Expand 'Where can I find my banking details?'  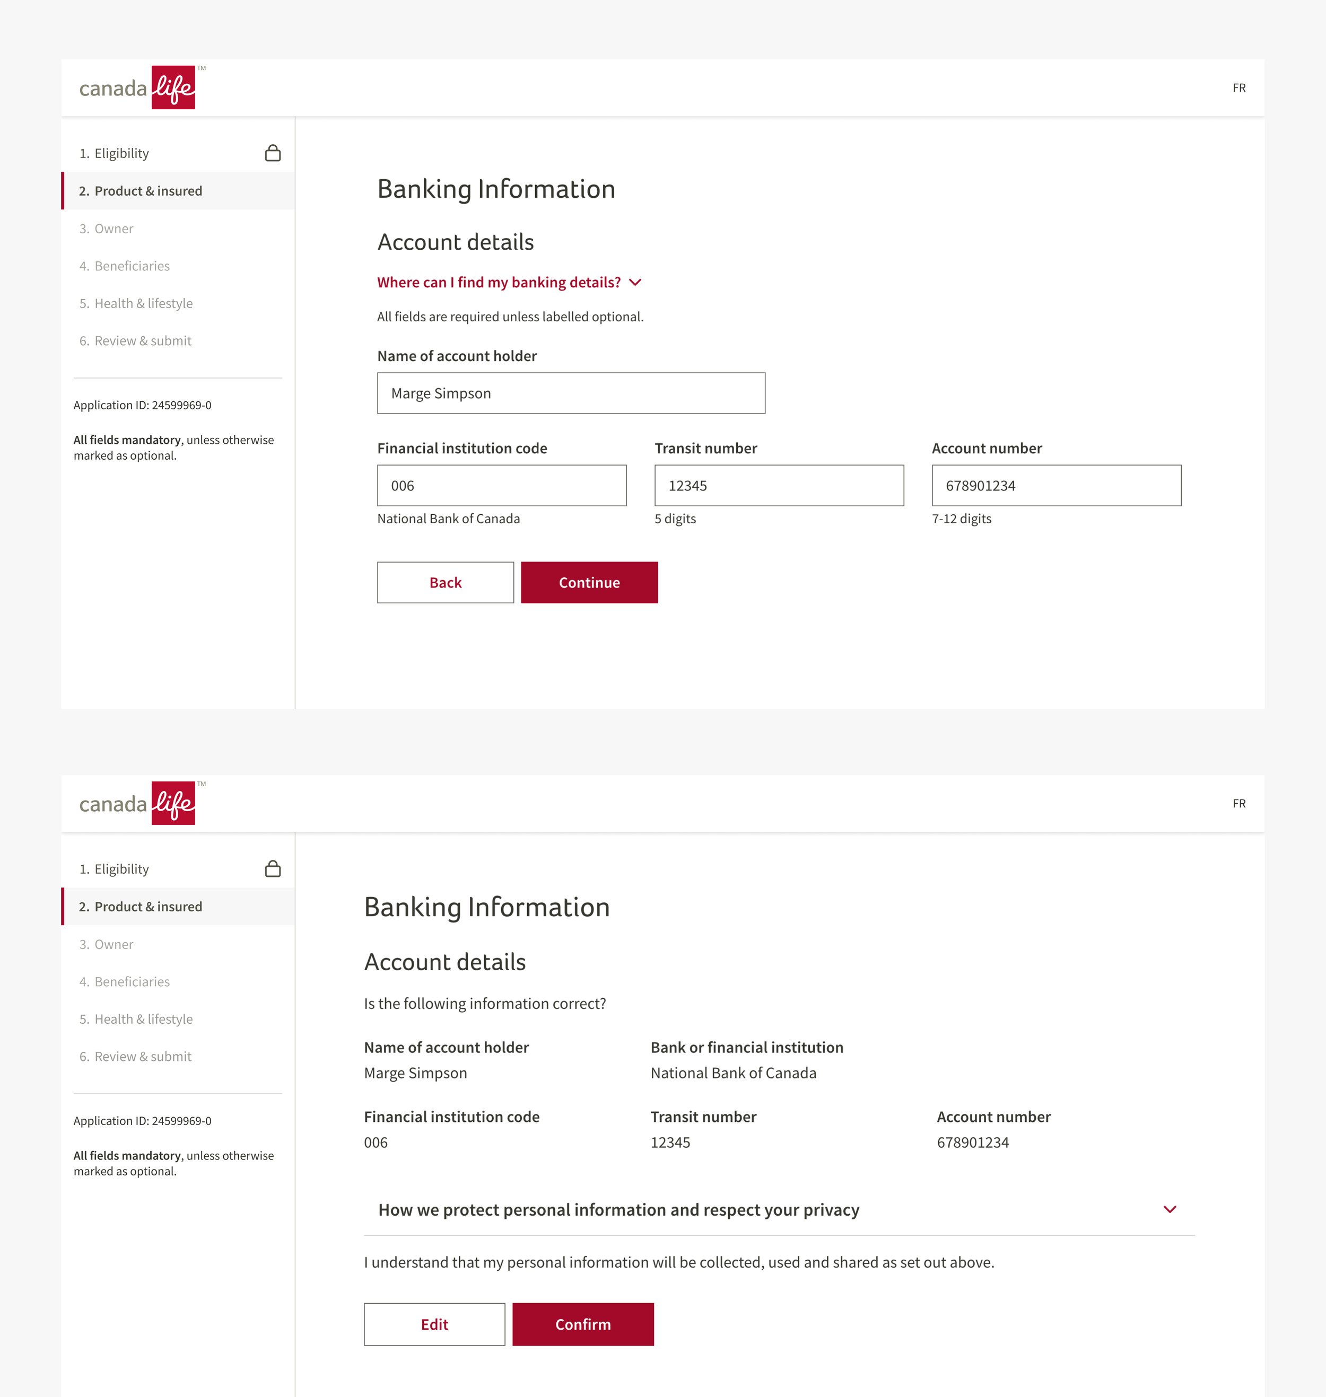coord(509,283)
